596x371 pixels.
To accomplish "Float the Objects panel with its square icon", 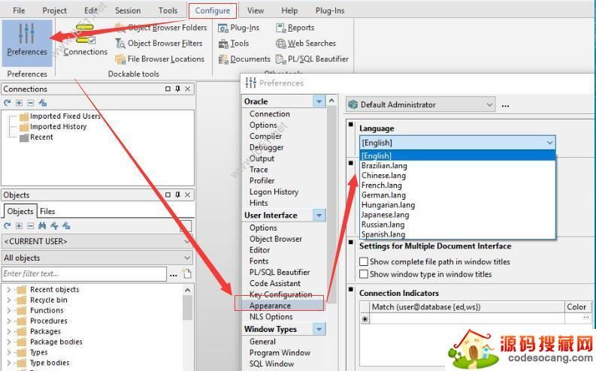I will [x=168, y=195].
